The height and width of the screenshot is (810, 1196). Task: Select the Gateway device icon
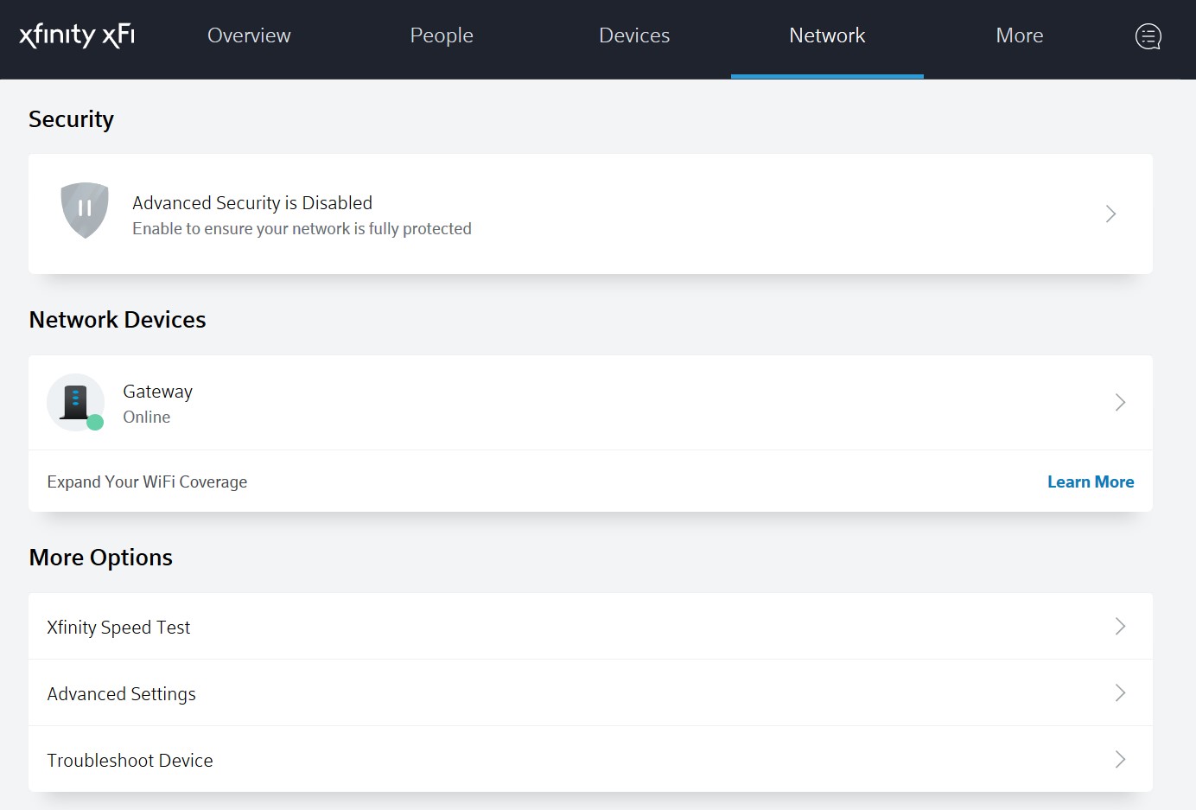(75, 401)
